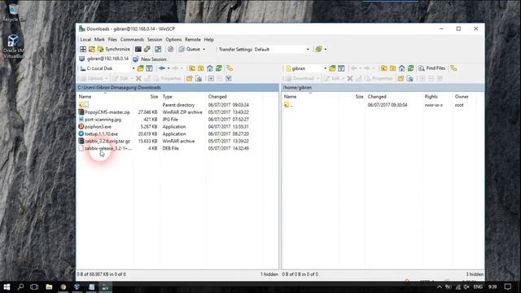The height and width of the screenshot is (293, 521).
Task: Open the Help menu
Action: pyautogui.click(x=208, y=40)
